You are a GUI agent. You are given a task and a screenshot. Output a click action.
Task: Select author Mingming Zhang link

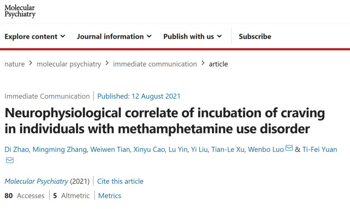click(x=60, y=149)
